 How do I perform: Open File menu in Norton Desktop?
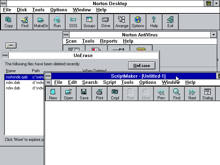pyautogui.click(x=7, y=10)
